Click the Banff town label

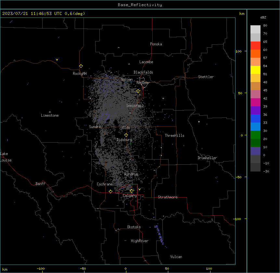40,184
